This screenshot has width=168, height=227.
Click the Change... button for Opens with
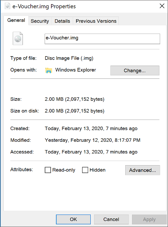(x=135, y=71)
